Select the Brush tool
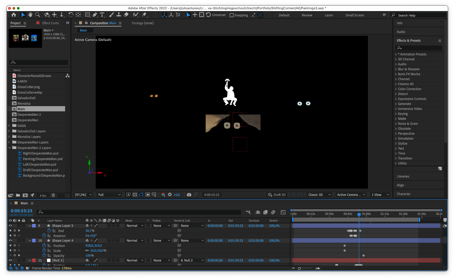This screenshot has height=279, width=453. pos(111,15)
